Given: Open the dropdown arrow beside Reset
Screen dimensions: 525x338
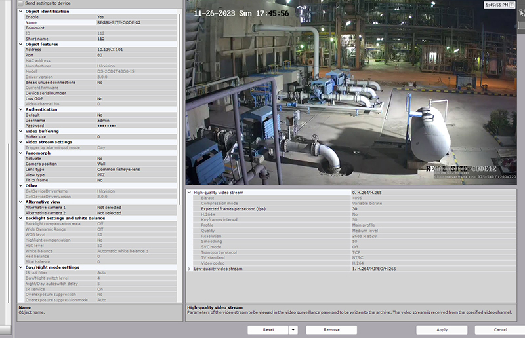Looking at the screenshot, I should click(292, 330).
